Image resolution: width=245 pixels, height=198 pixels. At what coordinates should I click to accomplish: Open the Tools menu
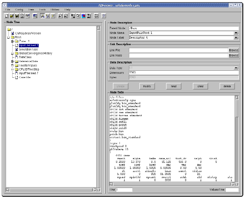[x=42, y=10]
